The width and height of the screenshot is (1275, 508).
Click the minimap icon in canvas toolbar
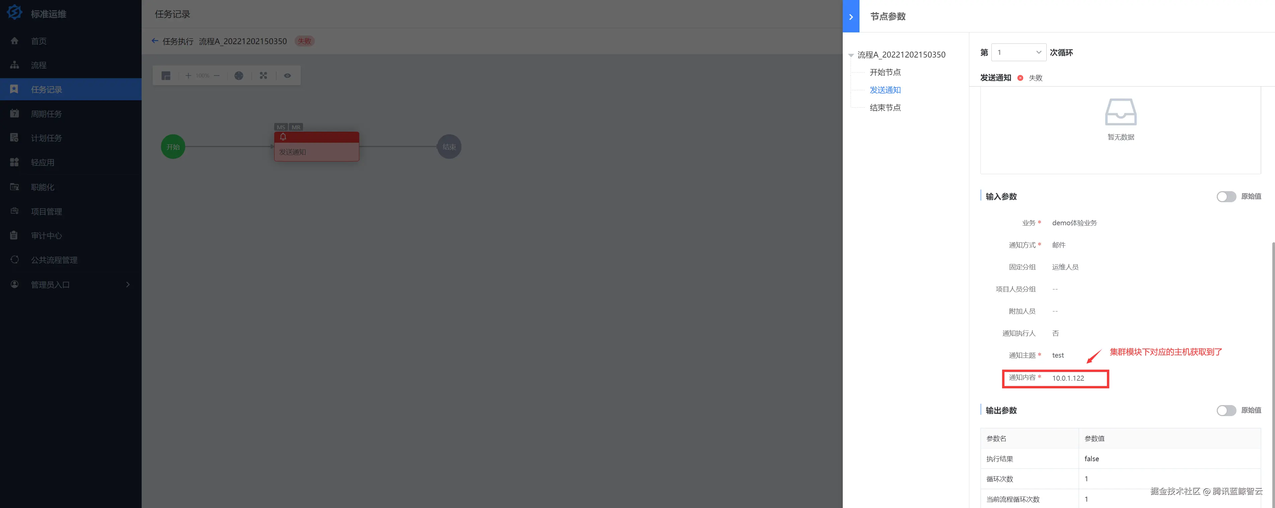coord(166,76)
